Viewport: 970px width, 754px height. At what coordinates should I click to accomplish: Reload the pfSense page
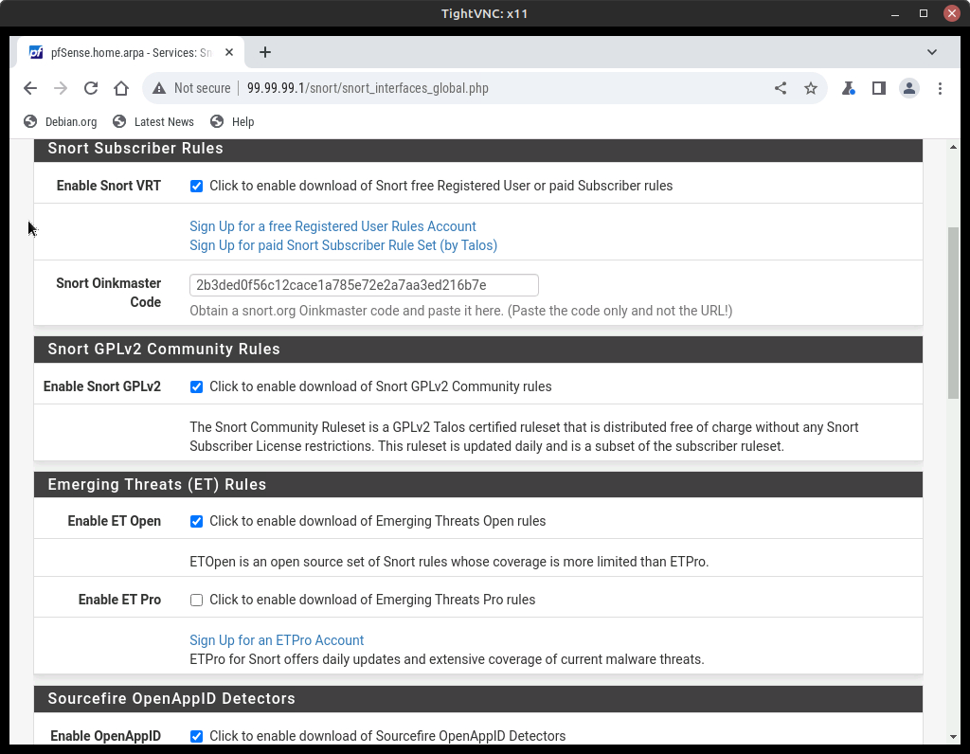tap(91, 88)
